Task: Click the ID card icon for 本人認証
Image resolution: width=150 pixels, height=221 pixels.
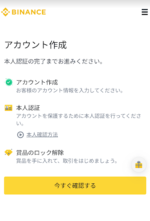Action: pos(9,108)
